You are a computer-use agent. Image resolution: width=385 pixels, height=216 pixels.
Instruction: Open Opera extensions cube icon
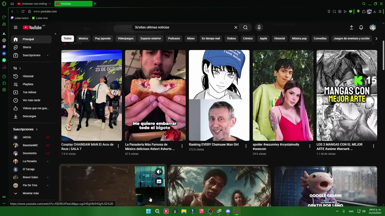364,11
